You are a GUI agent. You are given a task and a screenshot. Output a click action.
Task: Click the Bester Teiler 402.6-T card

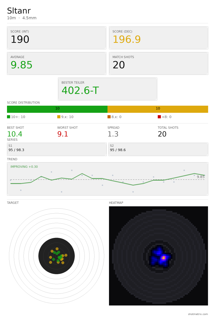(107, 89)
